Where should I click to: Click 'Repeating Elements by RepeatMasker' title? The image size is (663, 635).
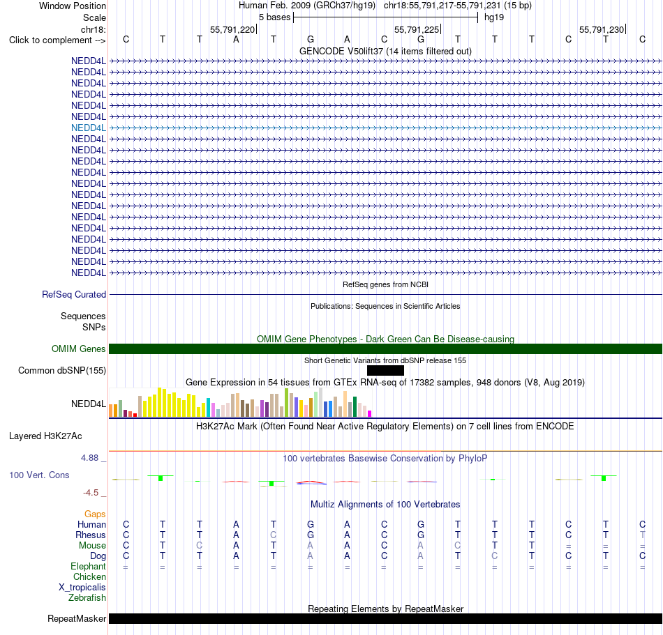385,609
